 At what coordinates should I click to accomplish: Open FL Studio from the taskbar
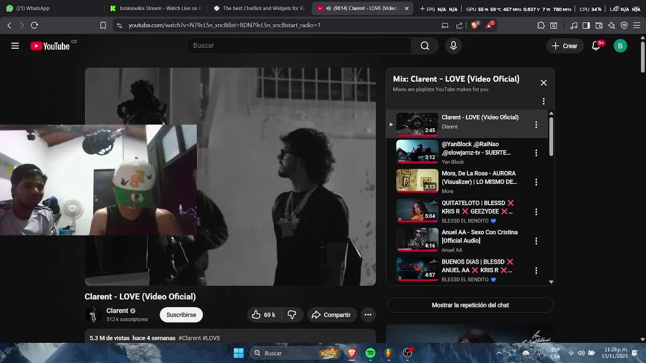(389, 353)
